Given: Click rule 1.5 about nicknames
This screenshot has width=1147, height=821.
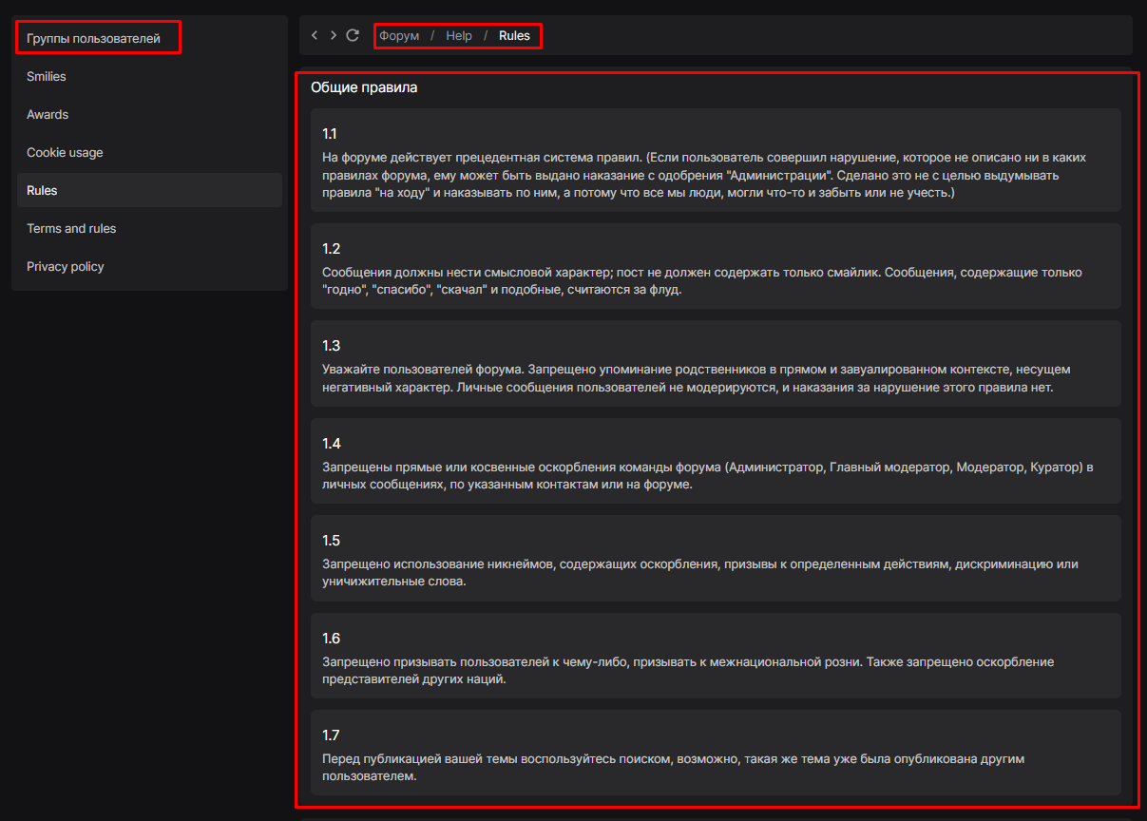Looking at the screenshot, I should click(x=716, y=559).
